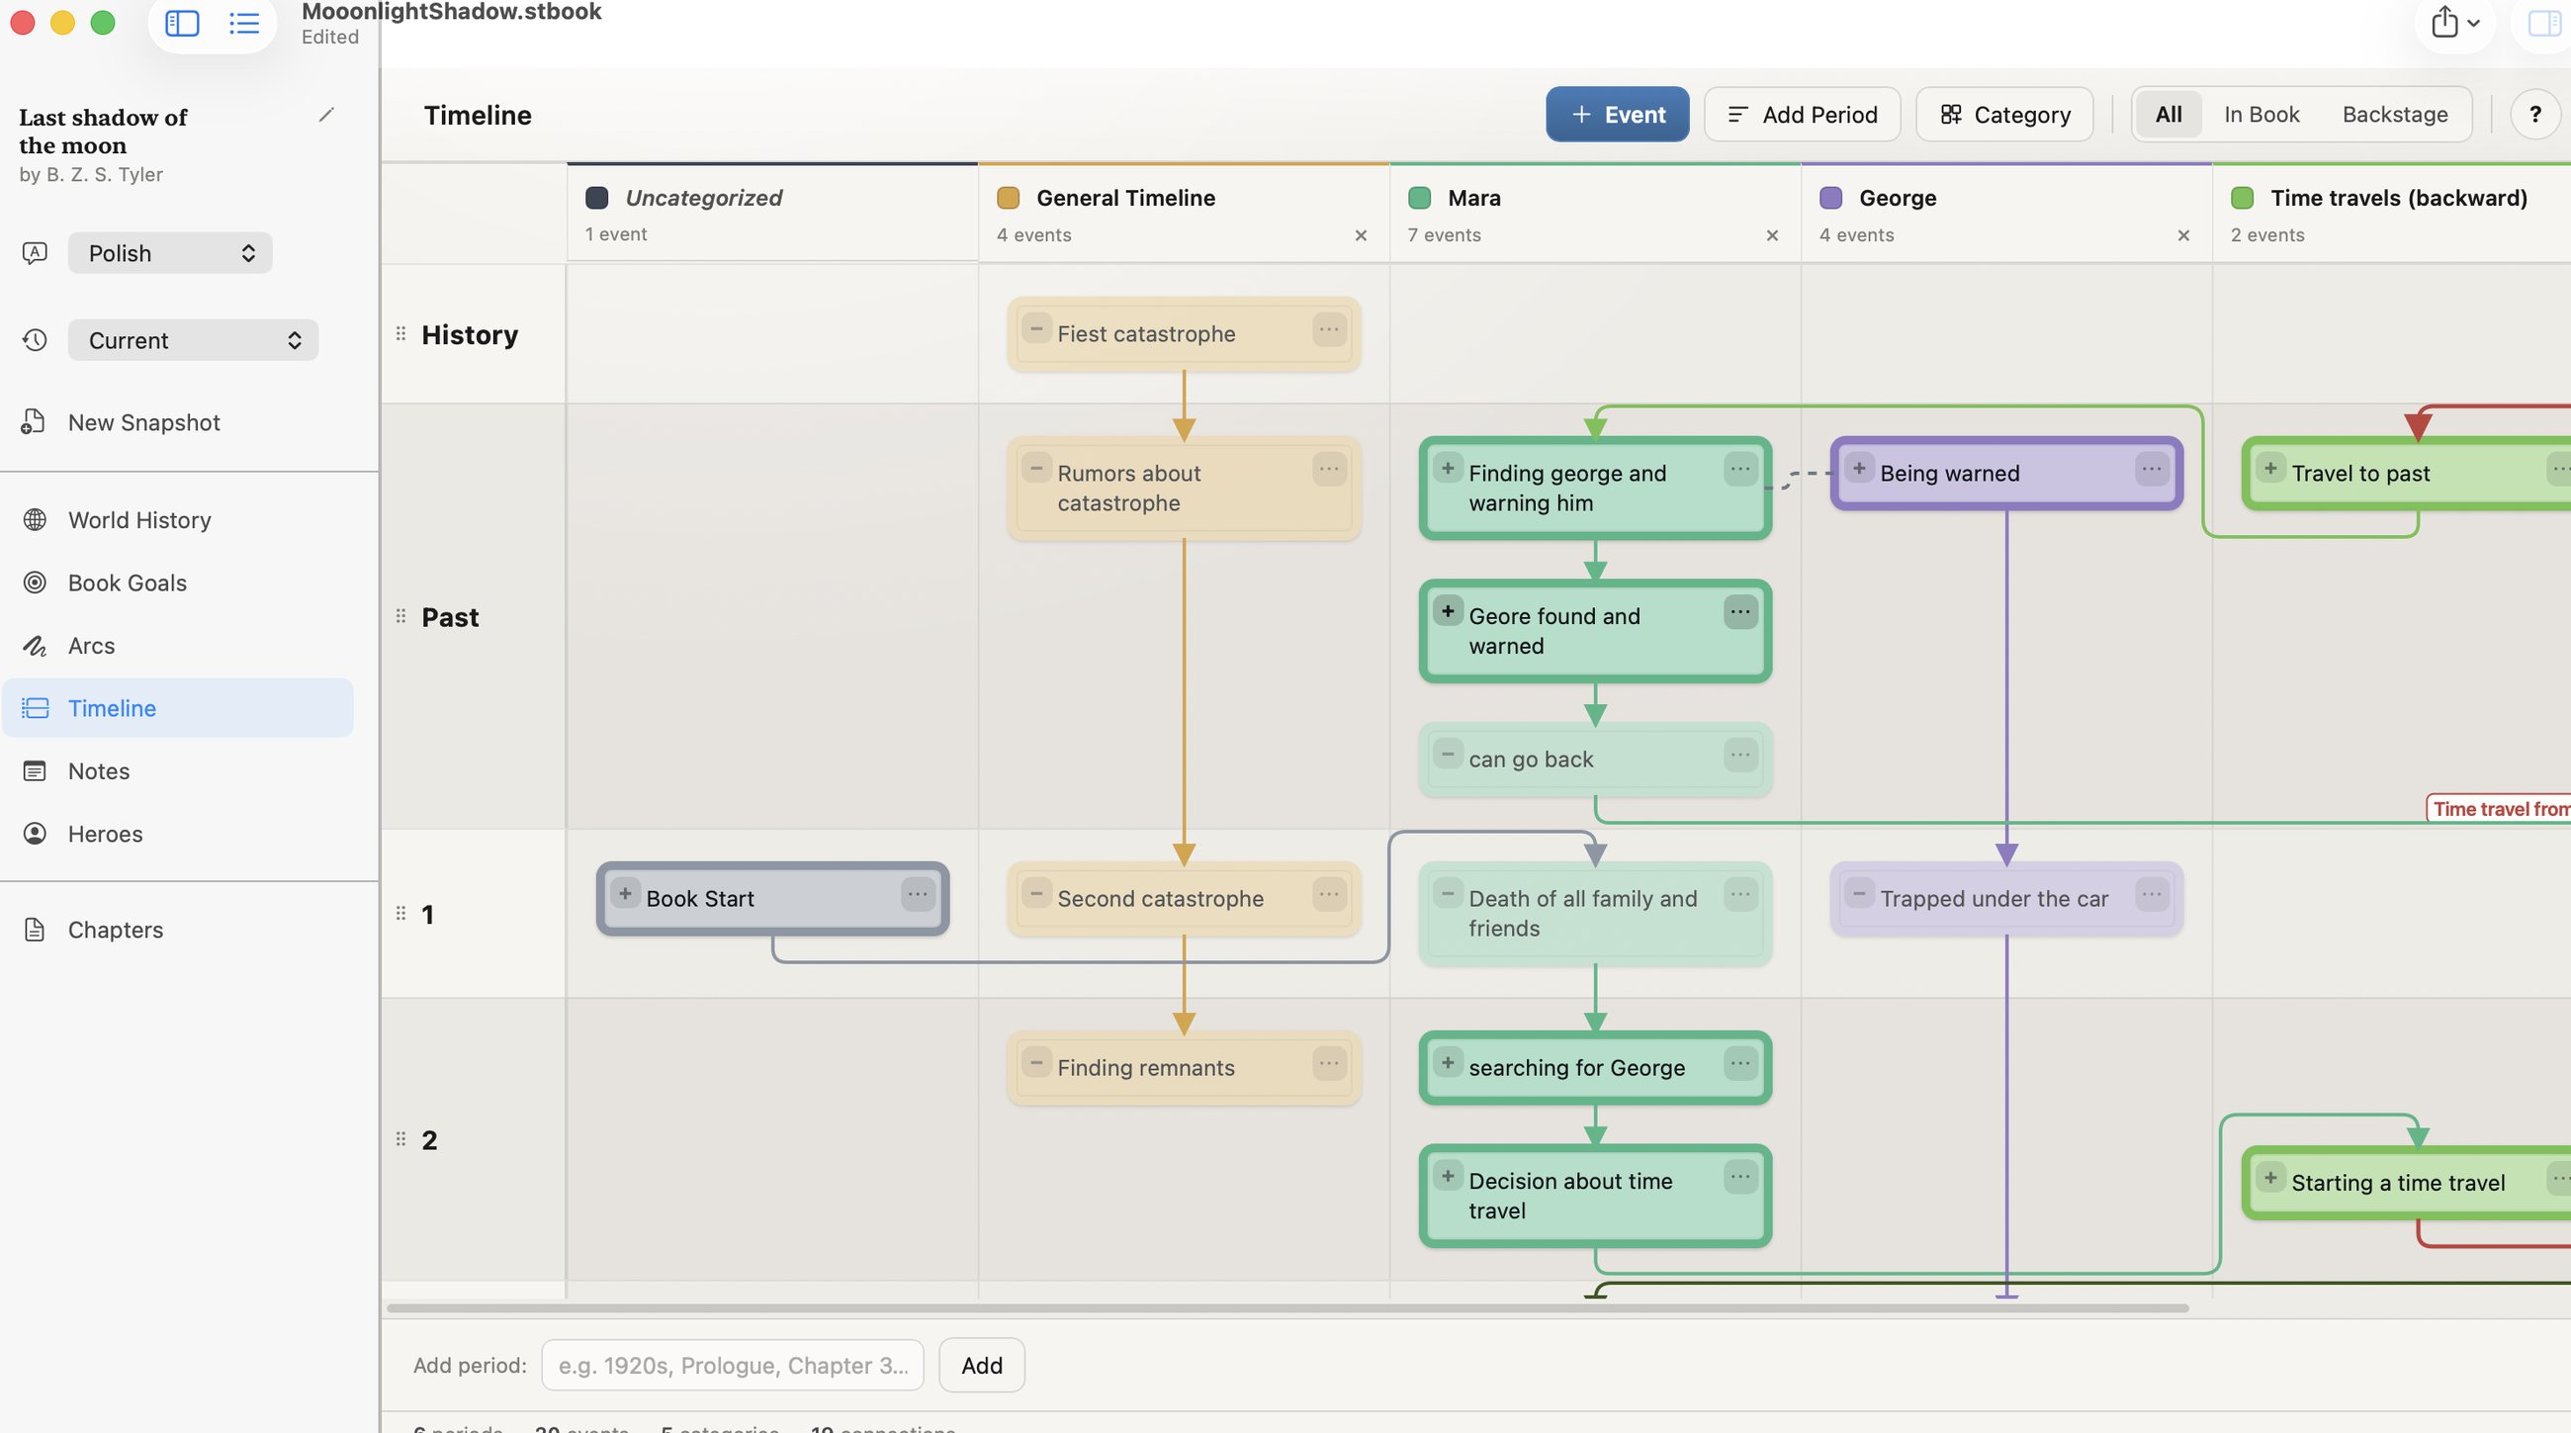Remove the George category column

click(x=2182, y=235)
